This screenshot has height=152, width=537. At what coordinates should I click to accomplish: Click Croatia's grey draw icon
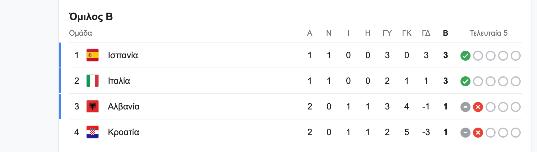(x=465, y=133)
